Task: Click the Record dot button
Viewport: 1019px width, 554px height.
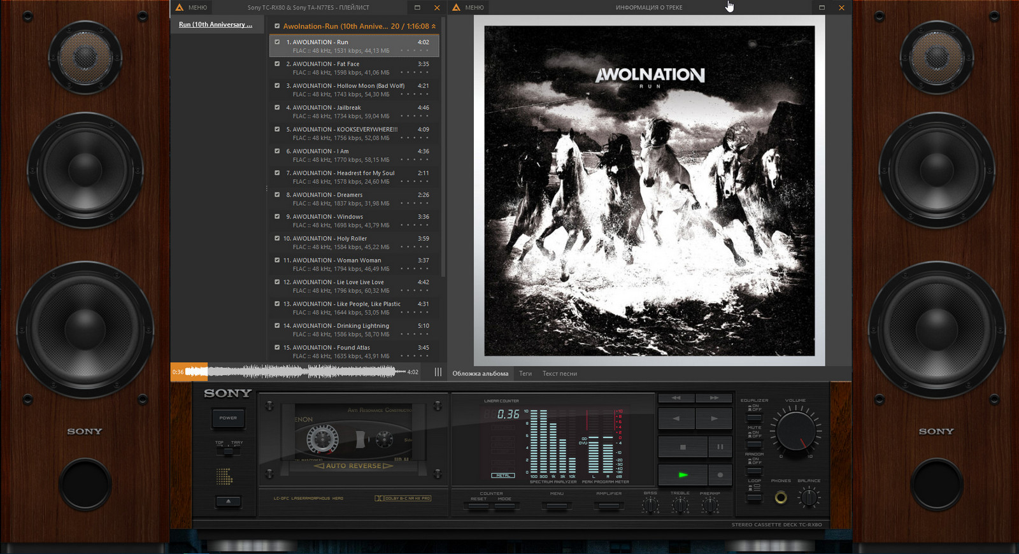Action: [720, 475]
